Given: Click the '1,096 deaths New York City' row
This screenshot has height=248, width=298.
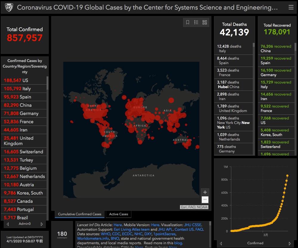Looking at the screenshot, I should 234,123.
